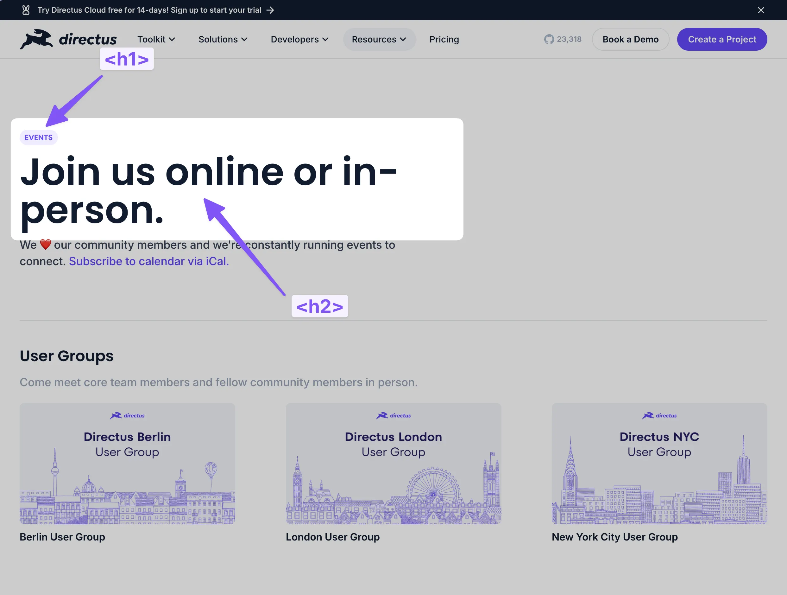Click the Book a Demo button

[630, 39]
